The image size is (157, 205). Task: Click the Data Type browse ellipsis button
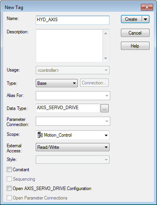pyautogui.click(x=104, y=108)
